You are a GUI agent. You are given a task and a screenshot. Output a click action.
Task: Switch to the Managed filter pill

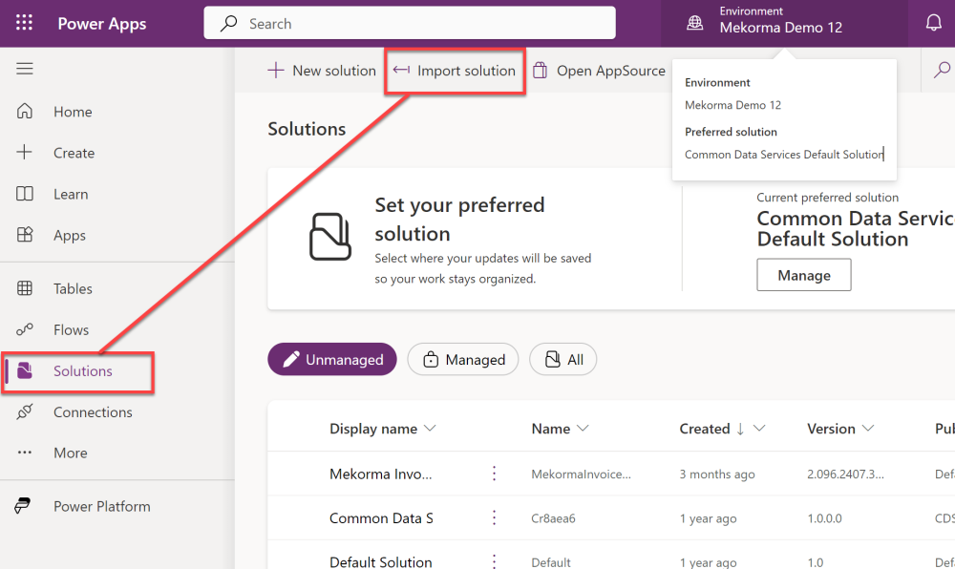(x=463, y=360)
